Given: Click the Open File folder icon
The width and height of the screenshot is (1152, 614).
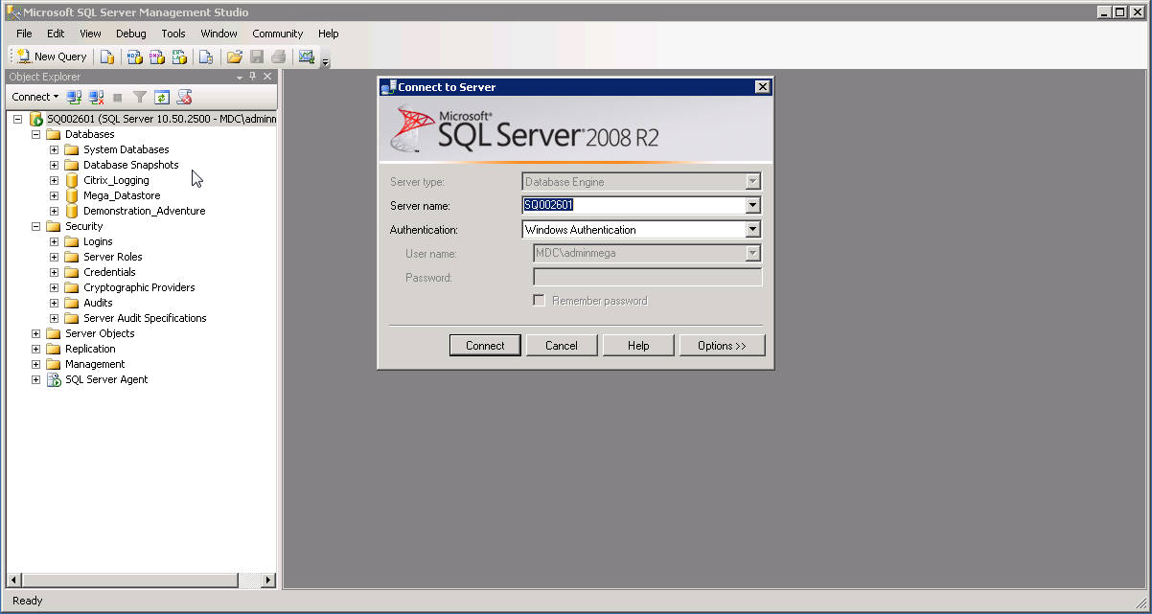Looking at the screenshot, I should point(234,57).
